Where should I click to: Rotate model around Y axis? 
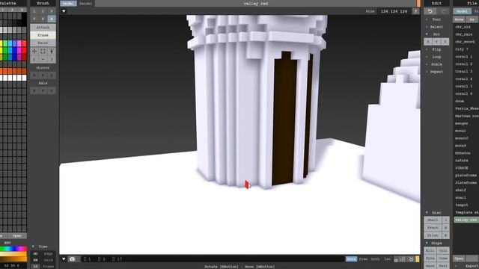point(436,42)
